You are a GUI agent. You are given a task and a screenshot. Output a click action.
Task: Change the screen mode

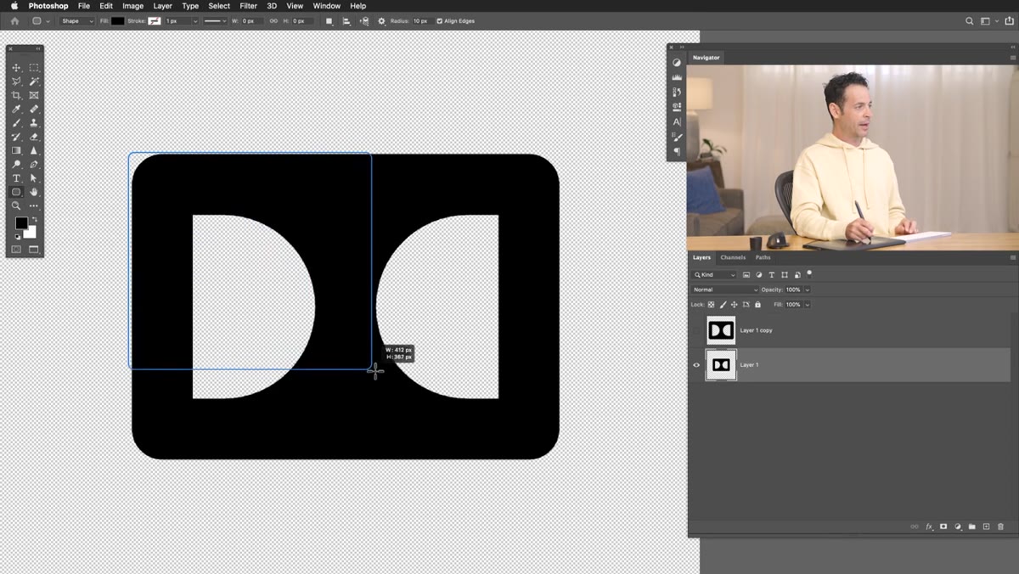click(34, 250)
